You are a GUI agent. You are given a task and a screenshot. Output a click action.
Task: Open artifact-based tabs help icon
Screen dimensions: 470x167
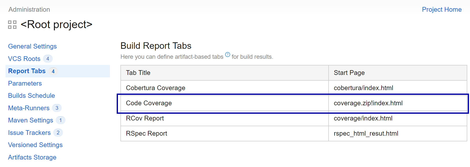coord(227,55)
